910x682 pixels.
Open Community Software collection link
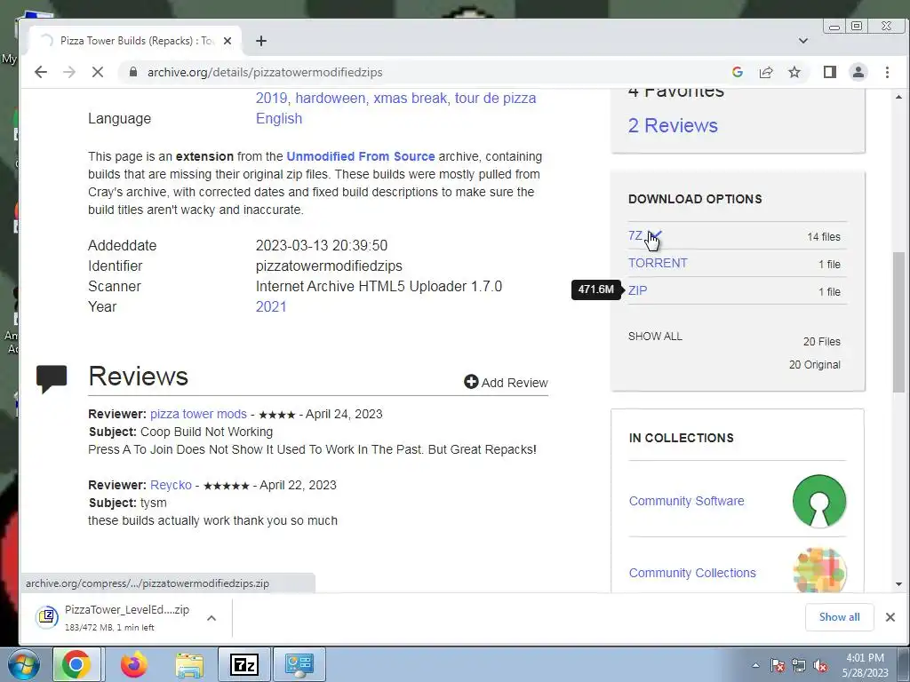(686, 501)
